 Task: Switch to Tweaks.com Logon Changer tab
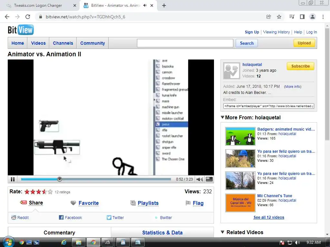[38, 5]
